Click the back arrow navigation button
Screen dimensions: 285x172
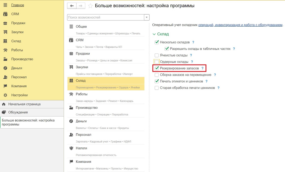pos(72,6)
